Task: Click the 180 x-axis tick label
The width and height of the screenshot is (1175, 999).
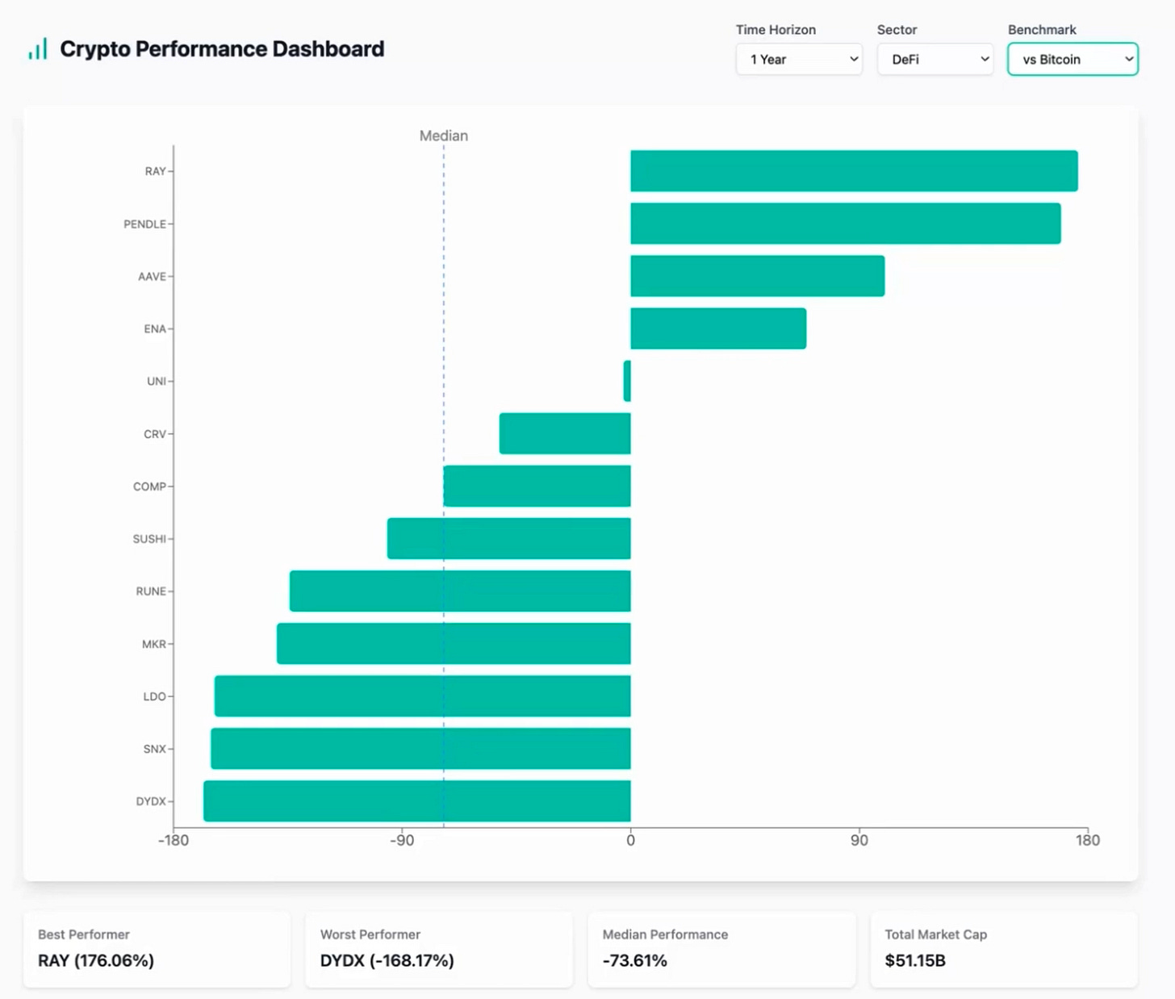Action: point(1088,840)
